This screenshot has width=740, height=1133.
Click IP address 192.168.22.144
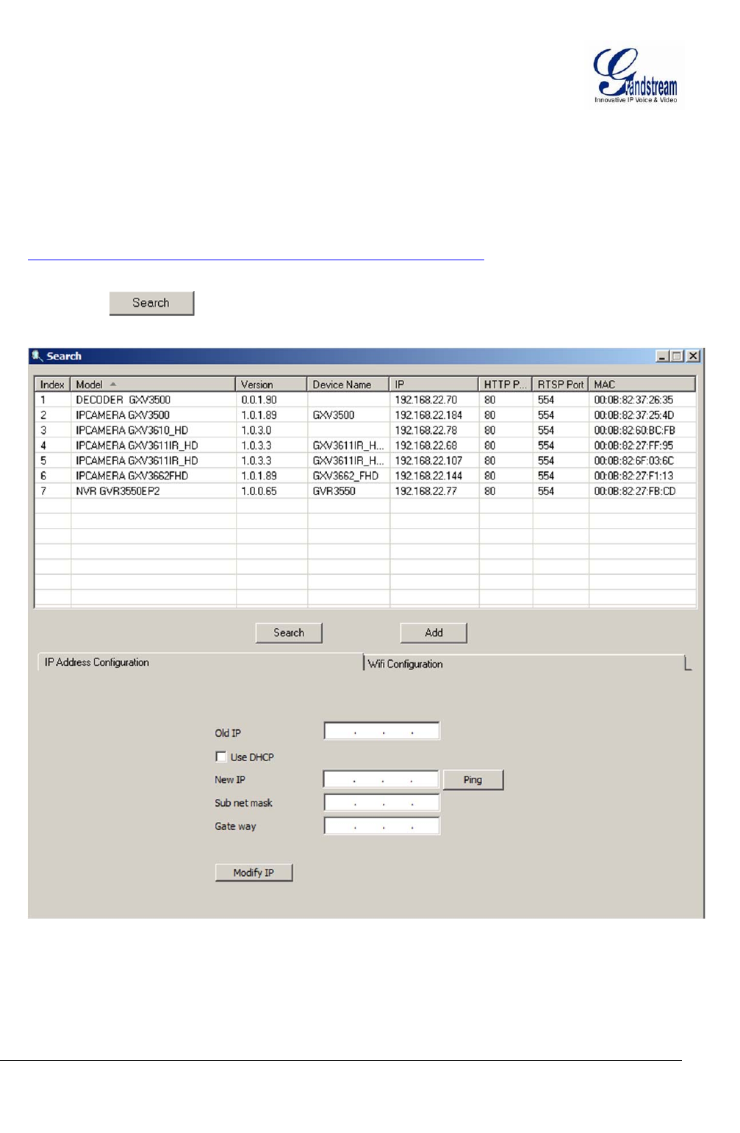428,476
